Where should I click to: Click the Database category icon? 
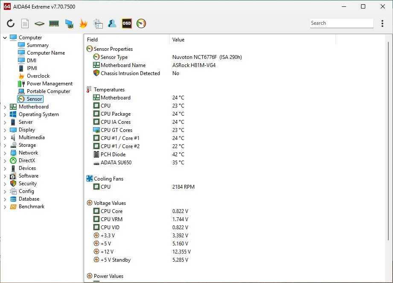click(x=13, y=199)
